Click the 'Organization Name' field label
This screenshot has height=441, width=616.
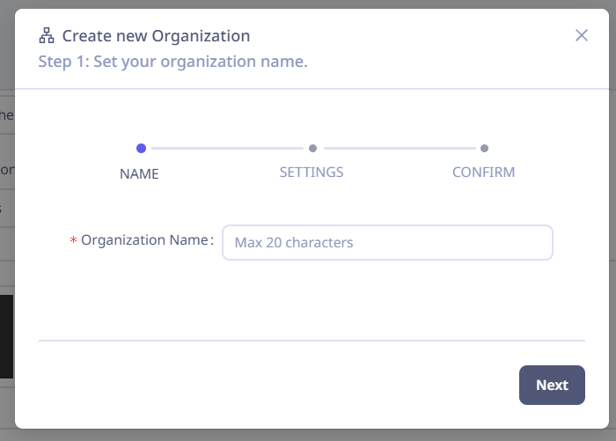[x=144, y=239]
